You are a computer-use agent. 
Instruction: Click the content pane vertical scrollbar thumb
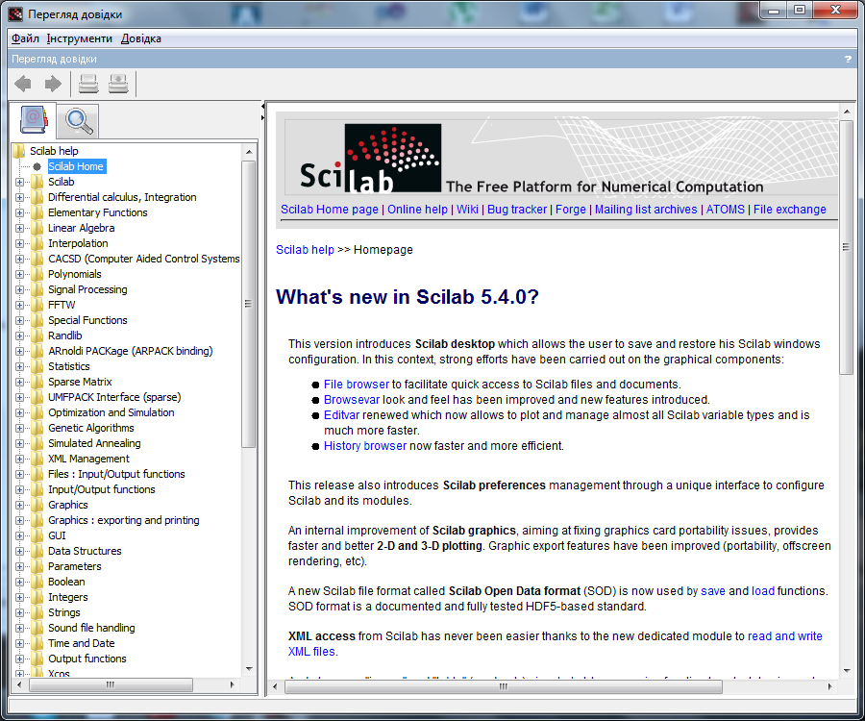(x=846, y=247)
